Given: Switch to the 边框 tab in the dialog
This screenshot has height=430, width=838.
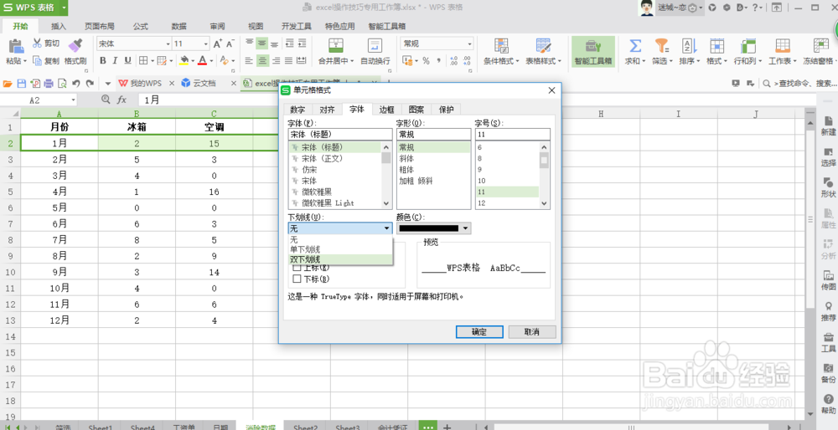Looking at the screenshot, I should 386,110.
